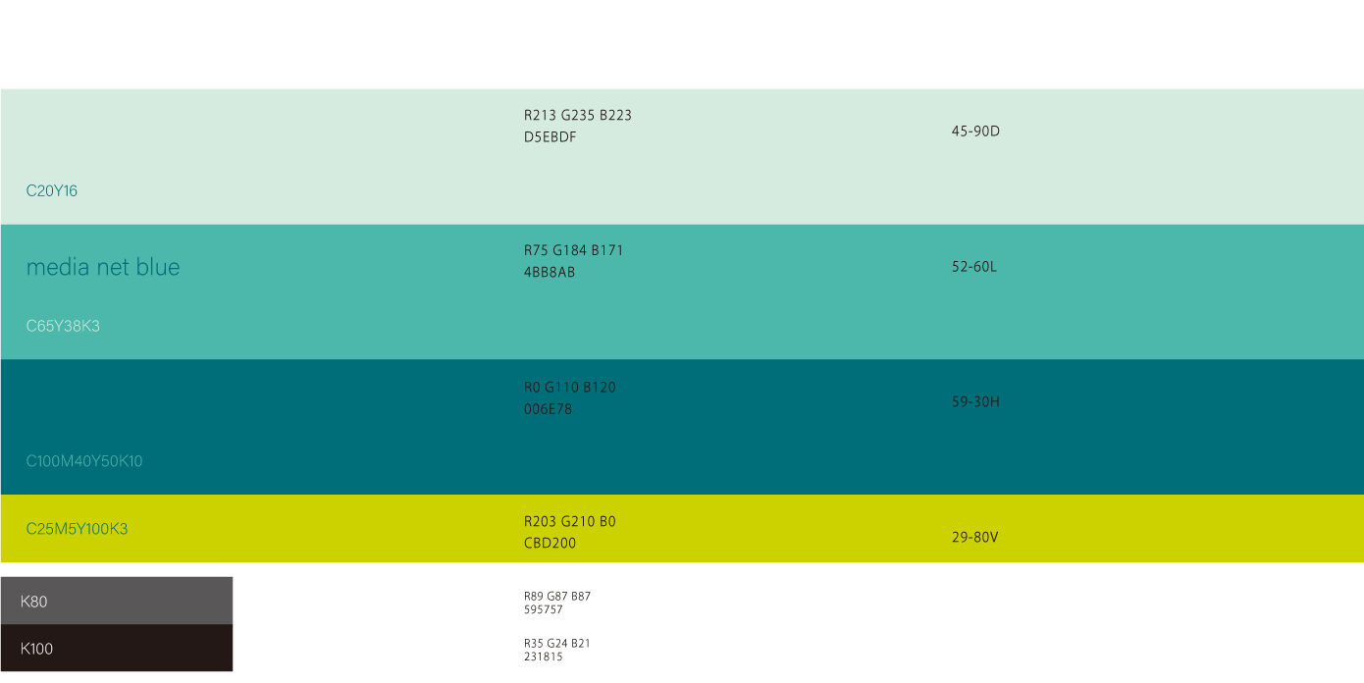Click the 45-90D color code
Viewport: 1364px width, 683px height.
point(975,131)
